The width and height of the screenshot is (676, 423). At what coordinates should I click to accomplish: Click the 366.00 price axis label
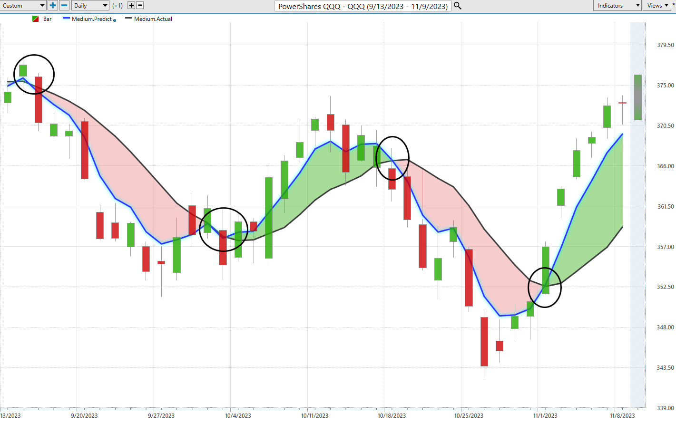(x=665, y=166)
